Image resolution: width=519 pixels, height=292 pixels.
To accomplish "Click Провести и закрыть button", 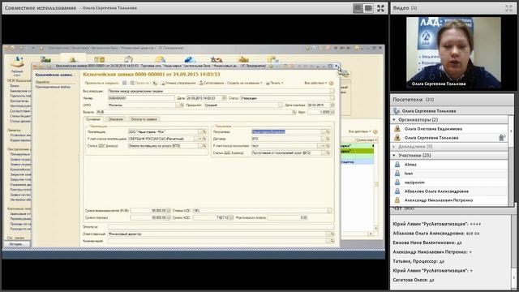I will (101, 83).
